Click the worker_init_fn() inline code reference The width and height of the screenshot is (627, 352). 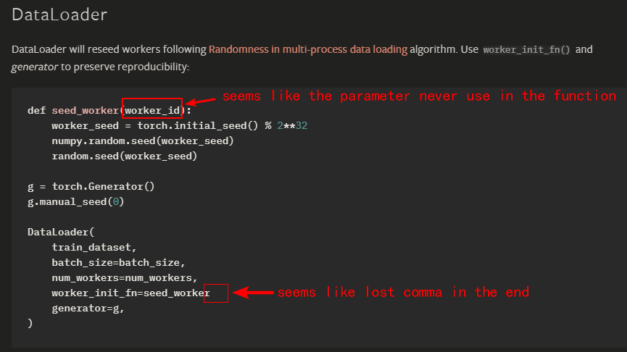(526, 50)
